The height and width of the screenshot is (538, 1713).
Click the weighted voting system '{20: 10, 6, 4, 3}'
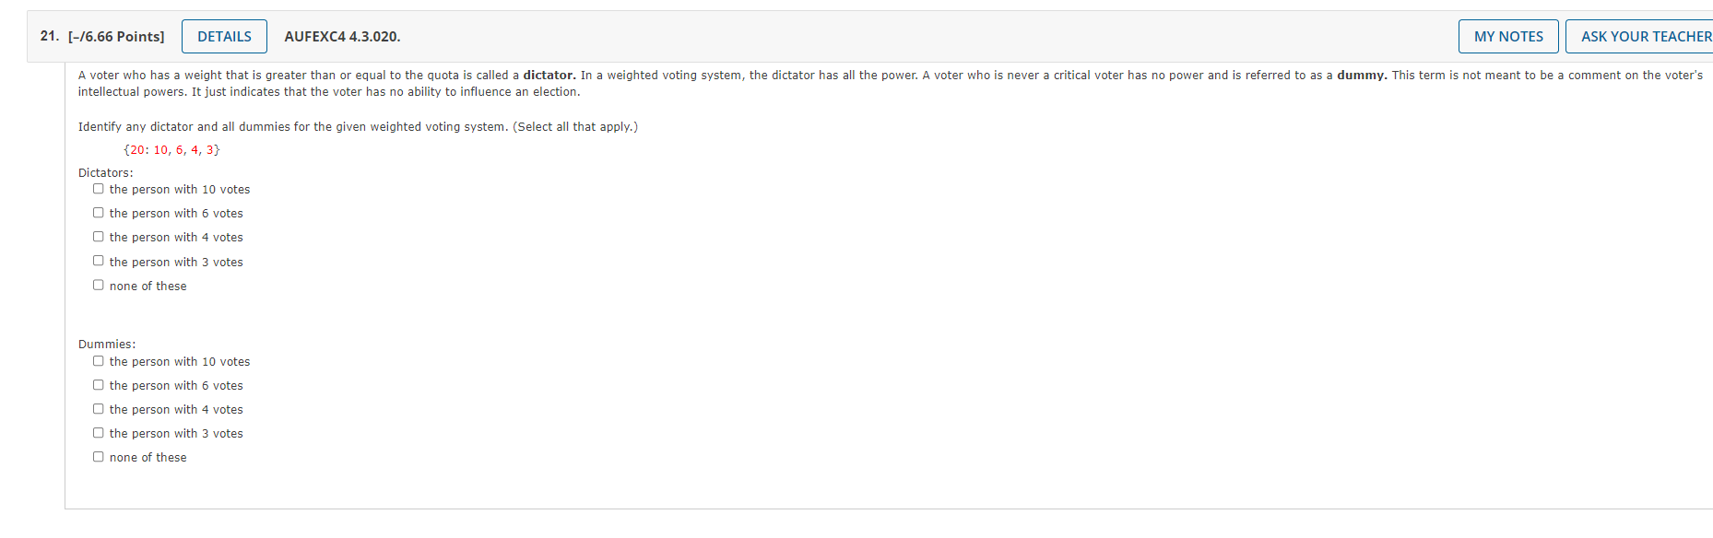click(x=171, y=148)
